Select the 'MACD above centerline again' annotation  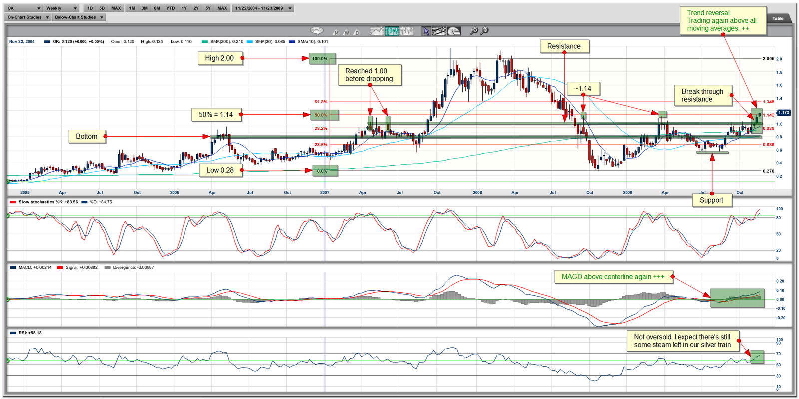coord(613,277)
